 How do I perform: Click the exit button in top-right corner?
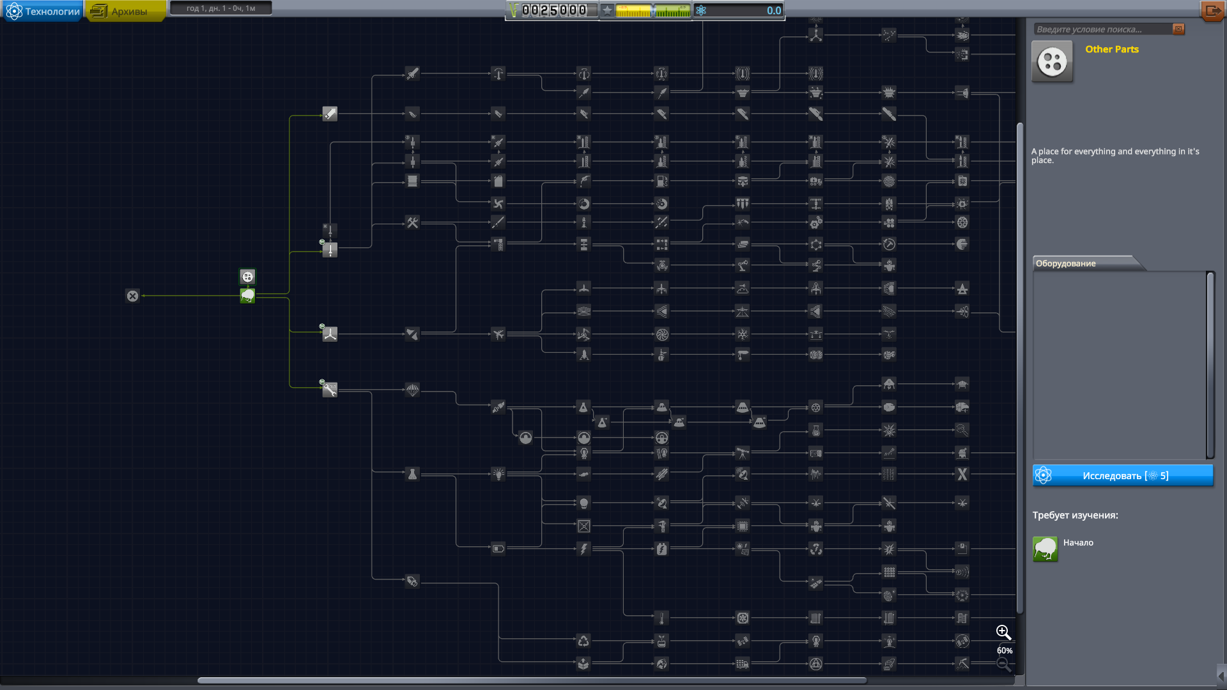(1212, 11)
